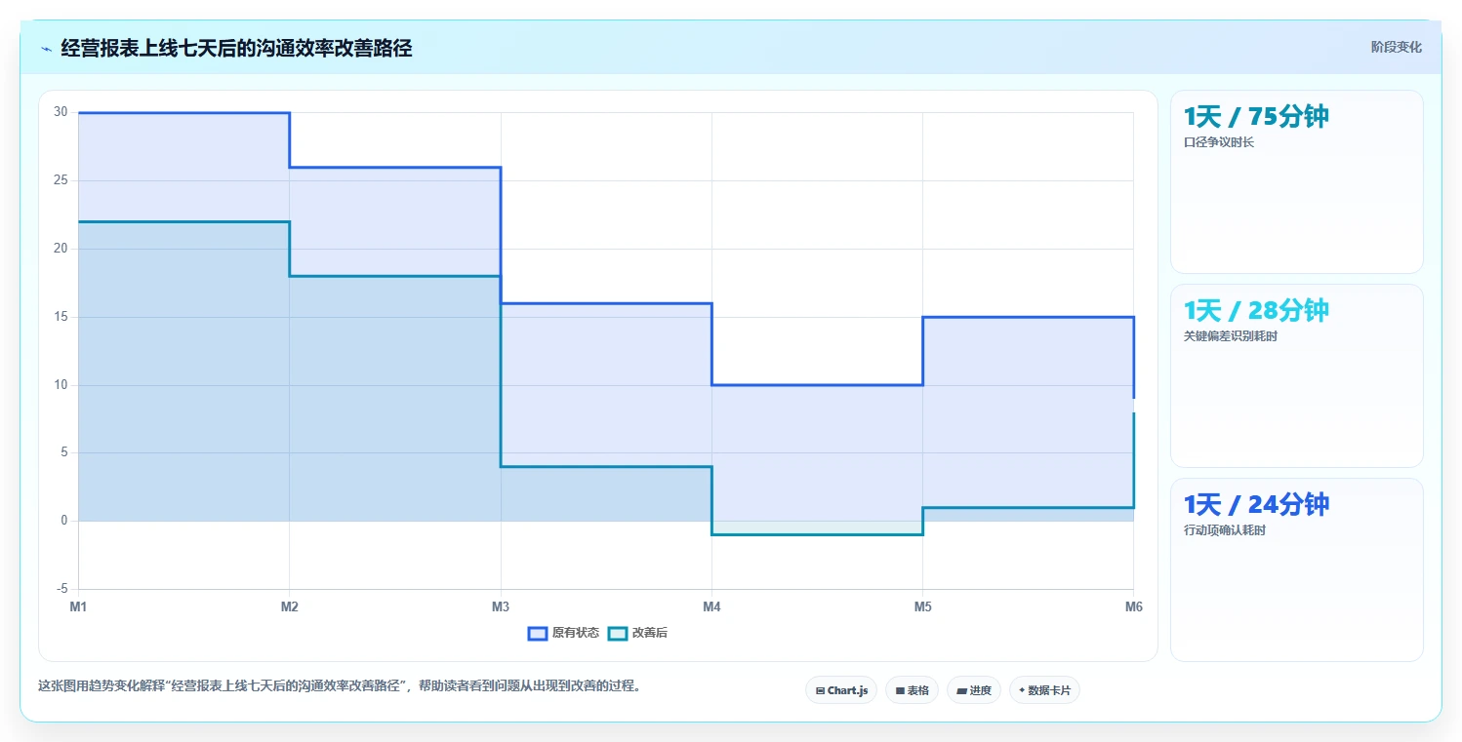Click the M5 axis label
1462x742 pixels.
[x=922, y=607]
